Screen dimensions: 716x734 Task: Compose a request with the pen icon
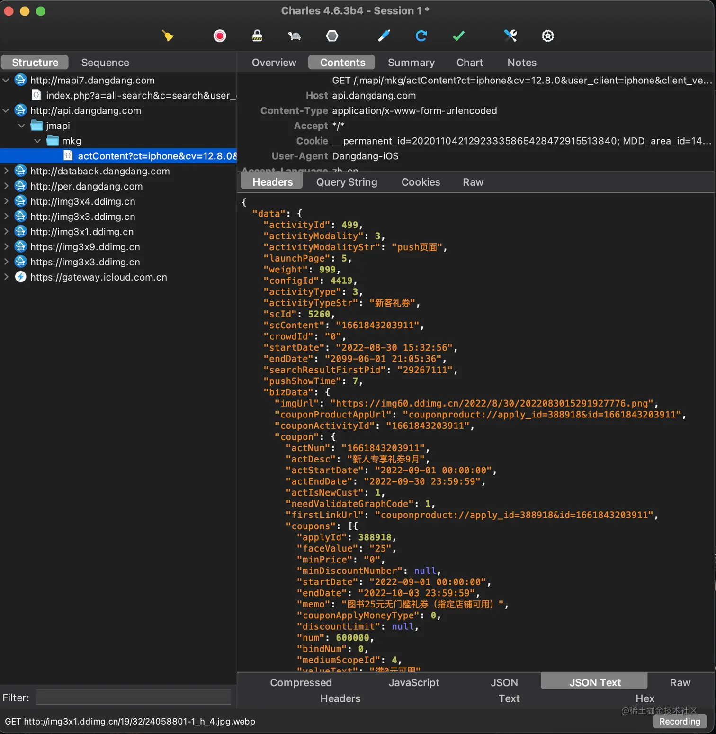click(384, 36)
